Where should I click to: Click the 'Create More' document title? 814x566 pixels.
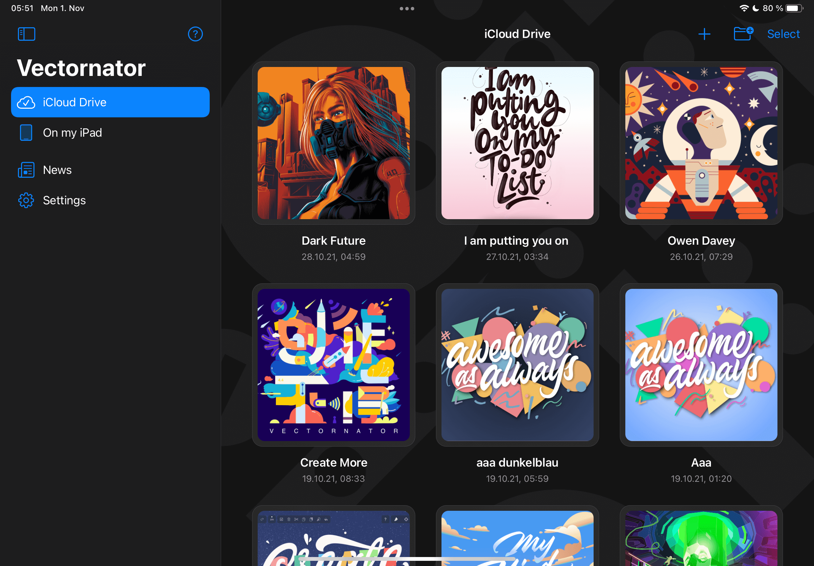(x=334, y=462)
